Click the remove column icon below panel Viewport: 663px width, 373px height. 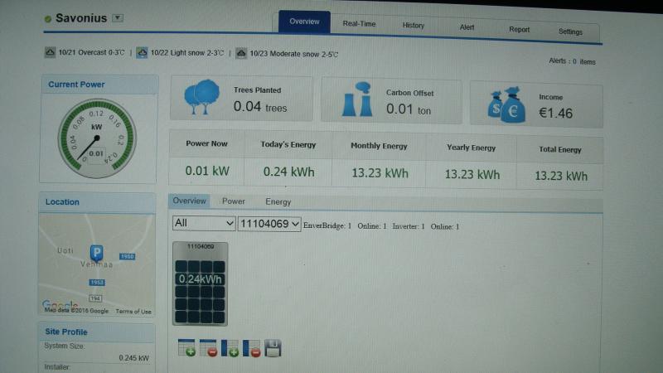(251, 348)
